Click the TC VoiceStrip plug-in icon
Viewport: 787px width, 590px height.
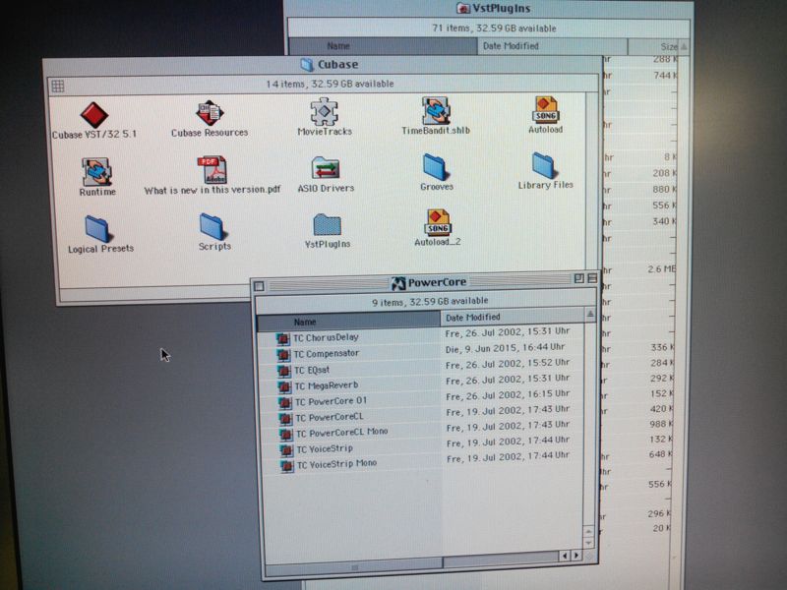click(x=286, y=450)
